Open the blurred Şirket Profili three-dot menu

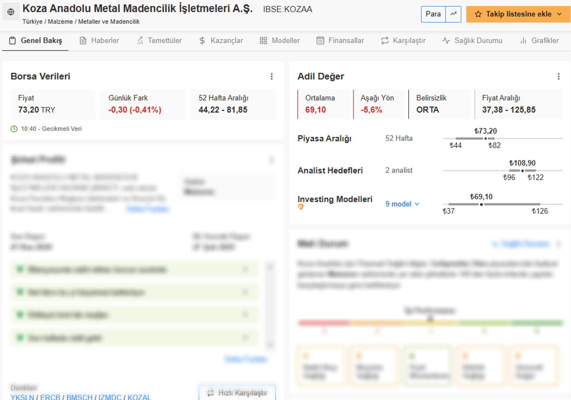click(x=271, y=160)
